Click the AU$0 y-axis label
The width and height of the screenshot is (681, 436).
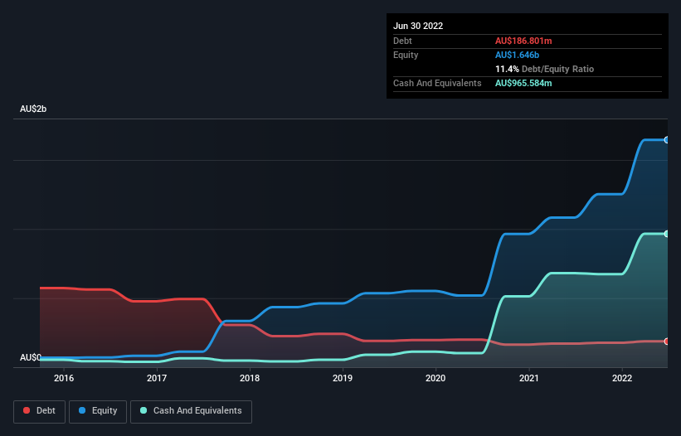click(31, 357)
